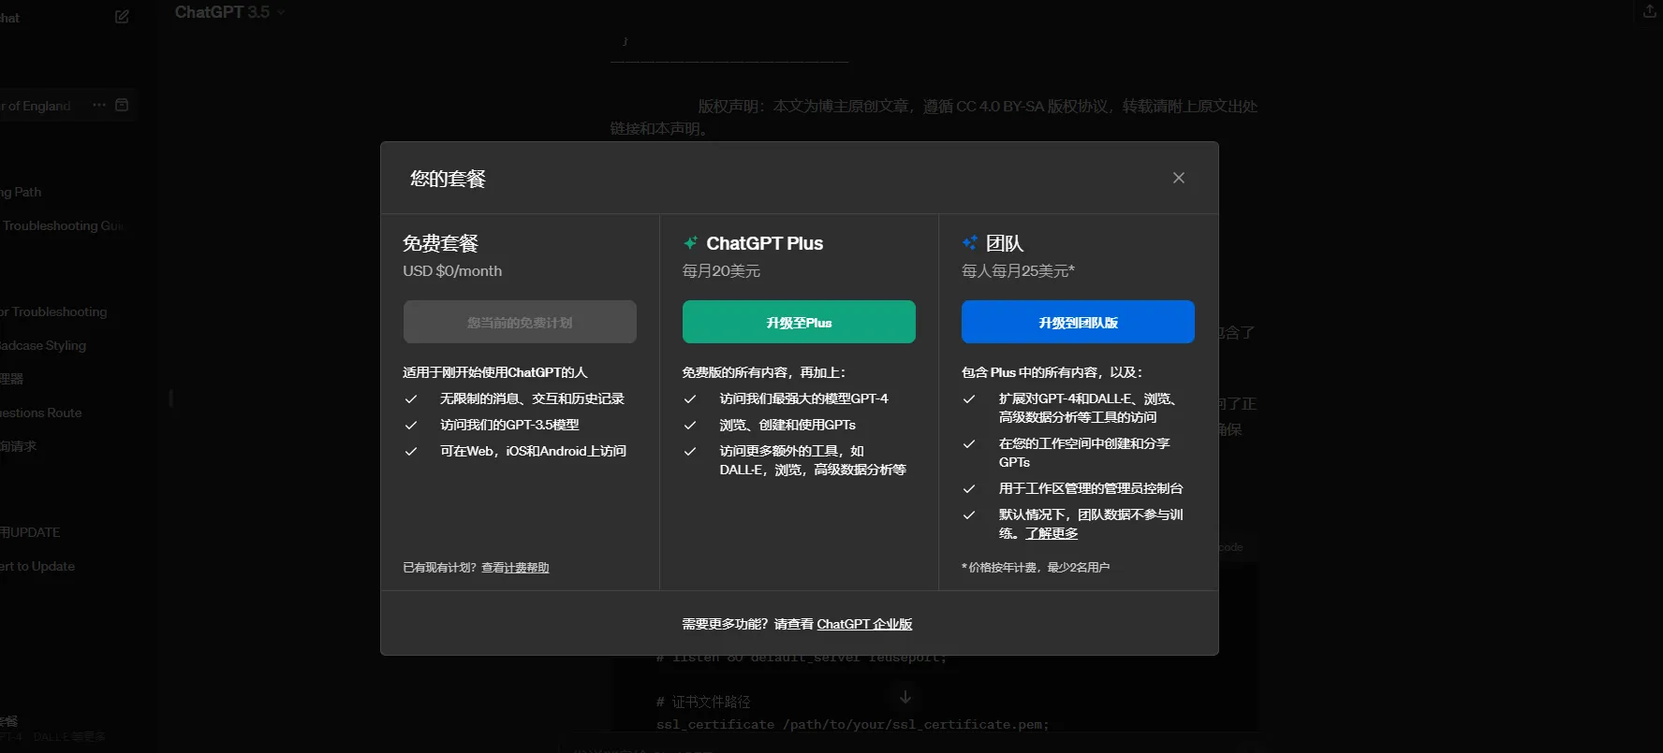Open the 'adcase Styling' sidebar chat

tap(43, 345)
